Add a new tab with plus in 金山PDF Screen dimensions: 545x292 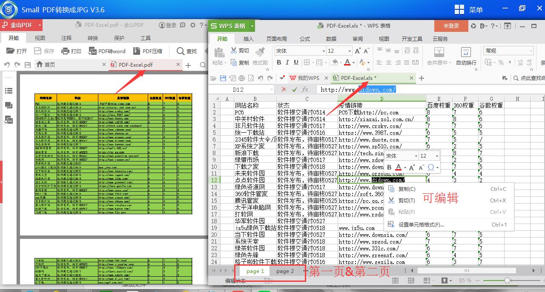pos(188,65)
